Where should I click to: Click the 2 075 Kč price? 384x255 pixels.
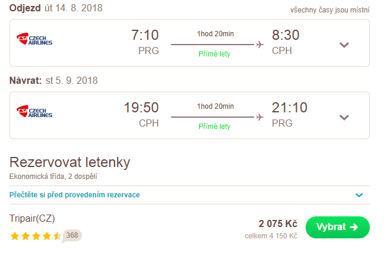pos(278,224)
